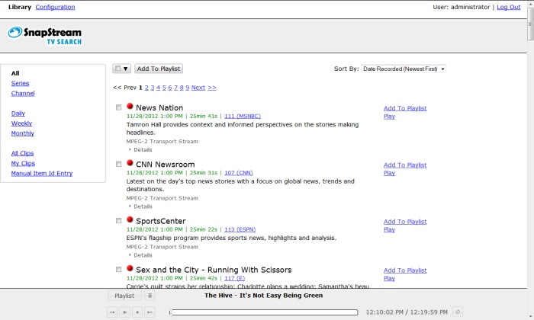Click the Add To Playlist toolbar button
The height and width of the screenshot is (320, 534).
click(x=159, y=69)
